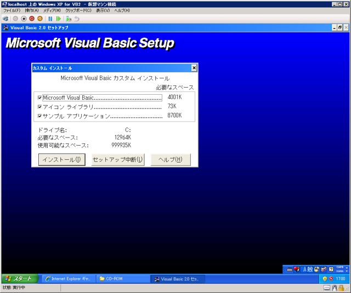The width and height of the screenshot is (351, 293).
Task: Close the カスタム インストール dialog
Action: click(194, 68)
